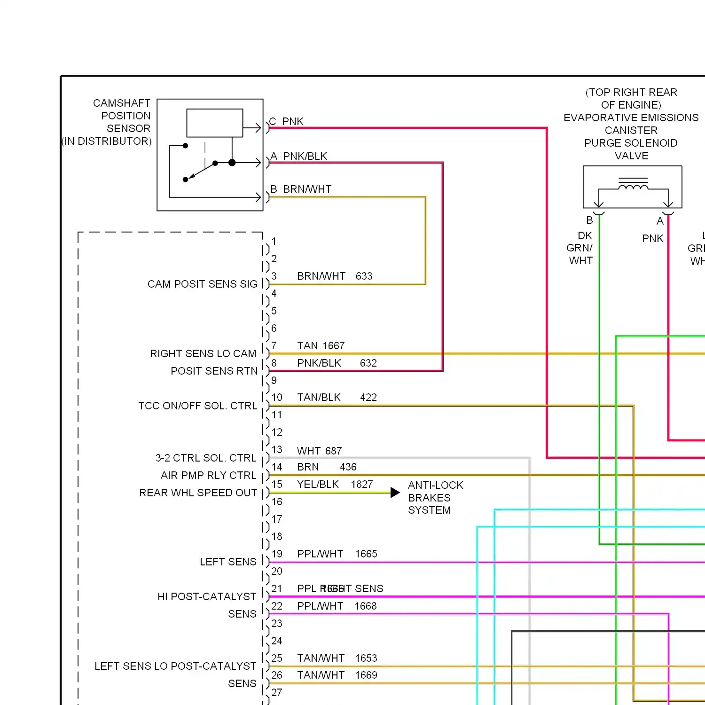This screenshot has height=705, width=705.
Task: Select the BRN/WHT 633 wire label
Action: 335,276
